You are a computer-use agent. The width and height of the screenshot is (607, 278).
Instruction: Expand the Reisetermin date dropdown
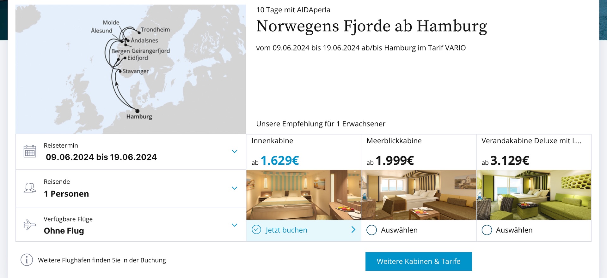pos(235,151)
